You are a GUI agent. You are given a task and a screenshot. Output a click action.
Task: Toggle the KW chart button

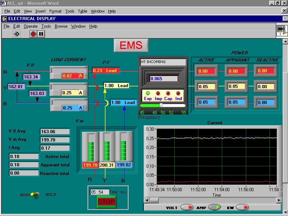[x=242, y=207]
